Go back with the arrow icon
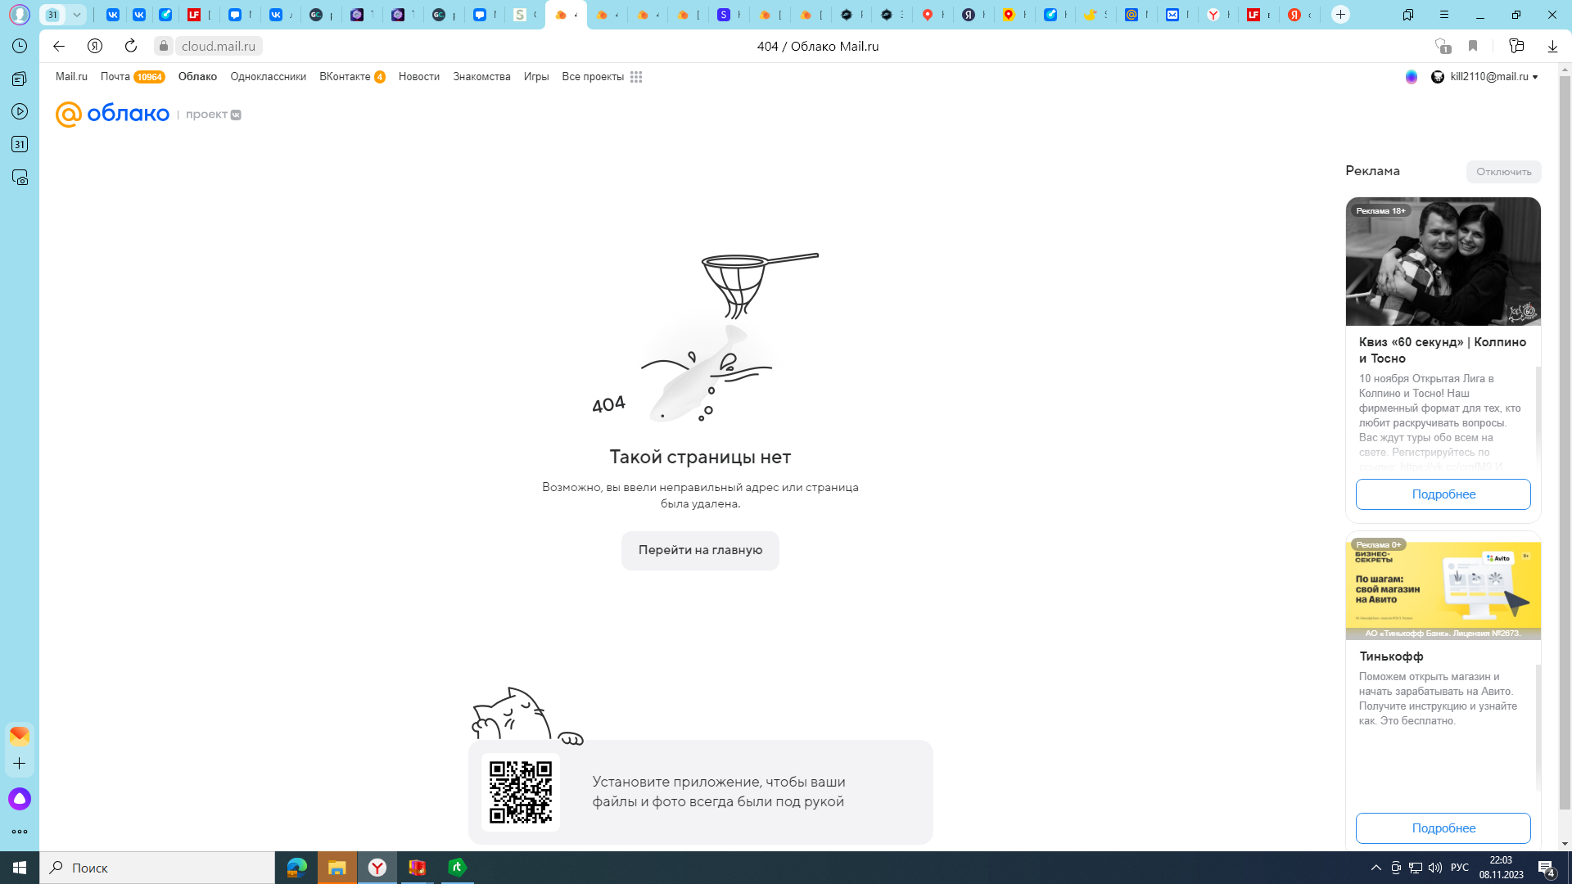 pyautogui.click(x=59, y=46)
